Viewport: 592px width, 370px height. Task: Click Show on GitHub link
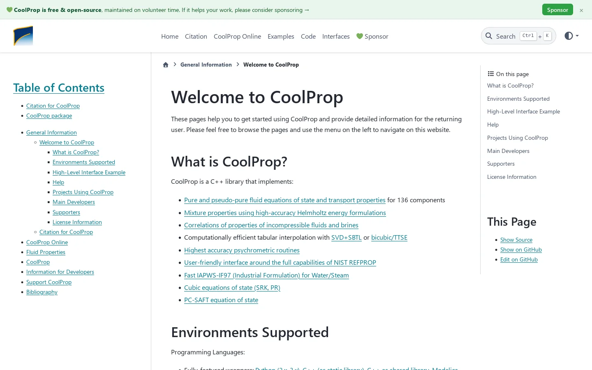click(521, 250)
